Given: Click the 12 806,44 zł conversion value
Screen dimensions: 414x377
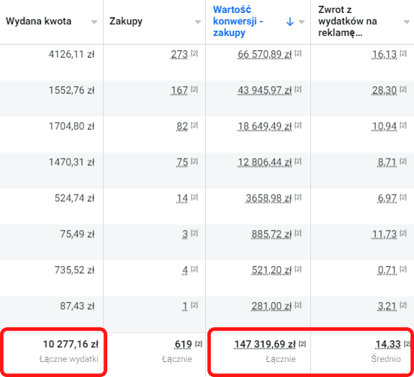Looking at the screenshot, I should click(x=264, y=162).
